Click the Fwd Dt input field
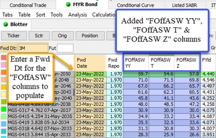The height and width of the screenshot is (138, 216). pos(33,48)
